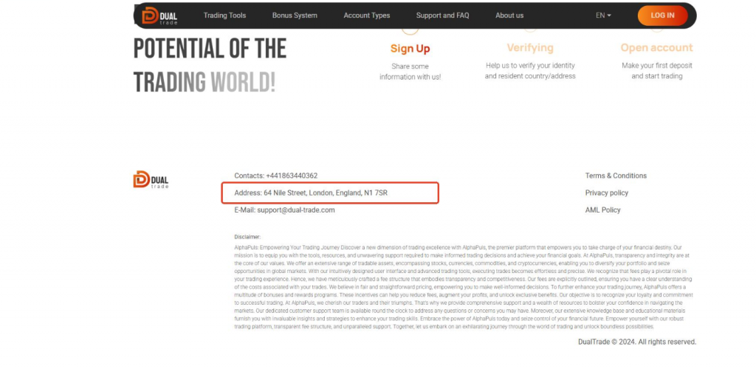Open the AML Policy link
Viewport: 756px width, 369px height.
pyautogui.click(x=602, y=210)
